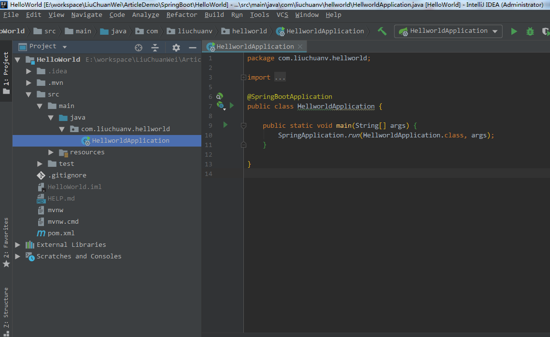
Task: Open Project panel settings gear
Action: [x=176, y=47]
